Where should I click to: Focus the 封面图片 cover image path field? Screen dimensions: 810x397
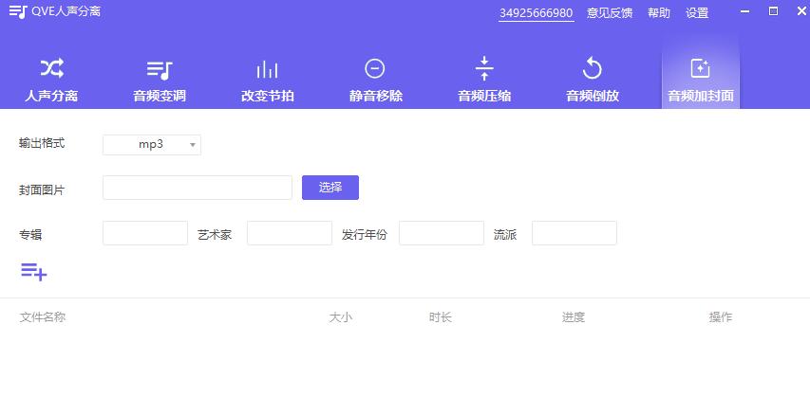click(197, 188)
